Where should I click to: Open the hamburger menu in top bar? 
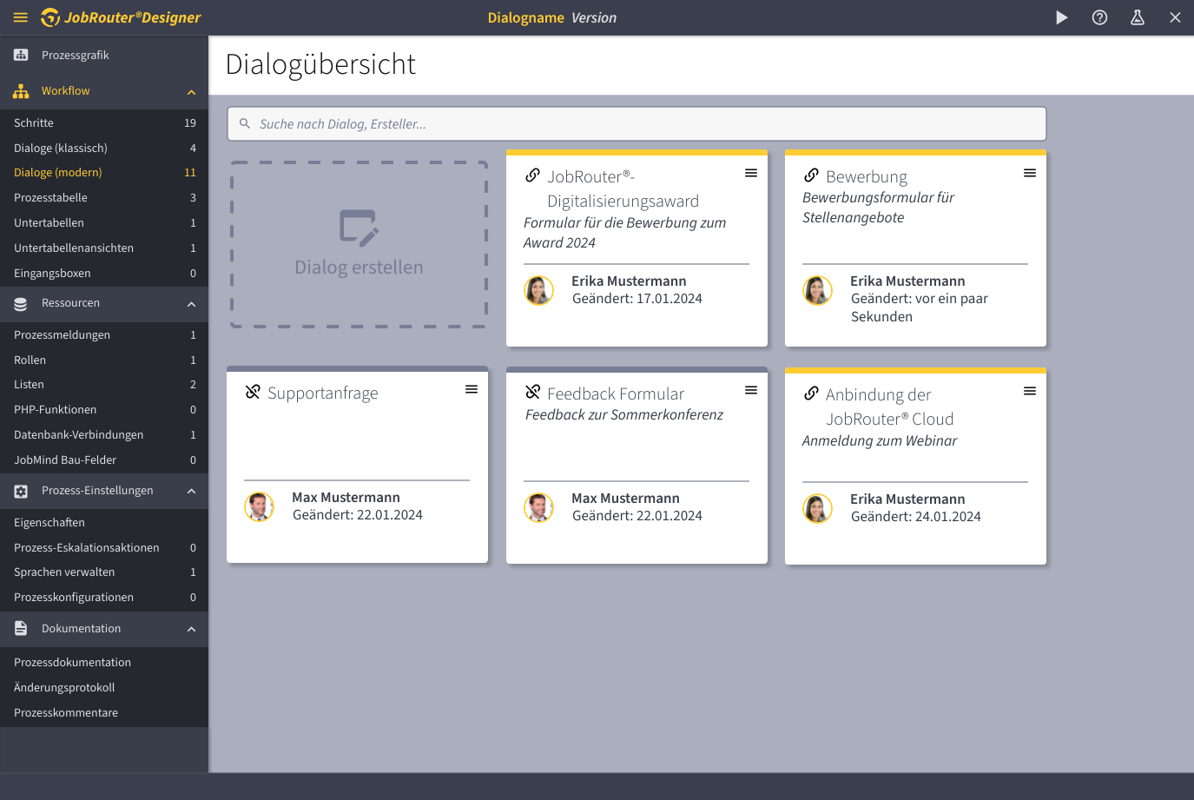point(21,17)
